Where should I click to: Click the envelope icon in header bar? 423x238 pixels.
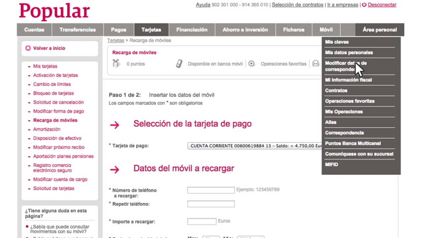316,63
